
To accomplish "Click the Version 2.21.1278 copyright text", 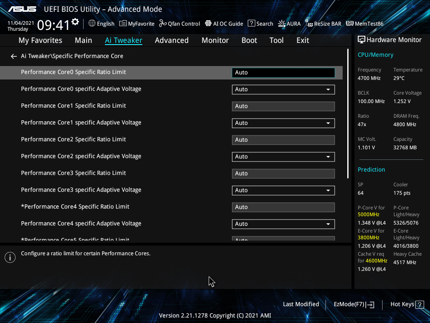I will click(215, 315).
